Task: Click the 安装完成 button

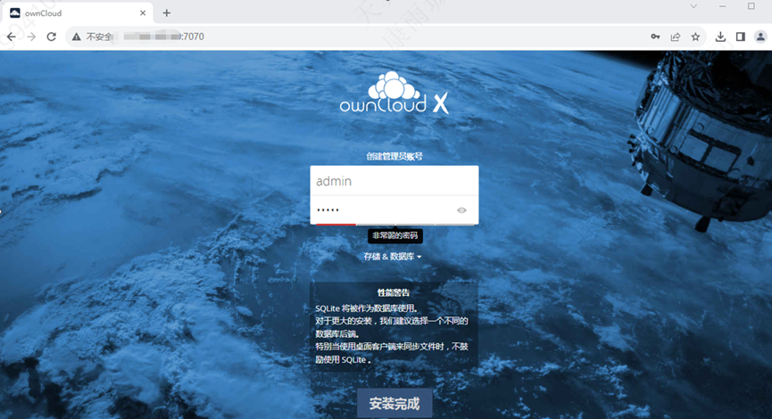Action: [x=394, y=404]
